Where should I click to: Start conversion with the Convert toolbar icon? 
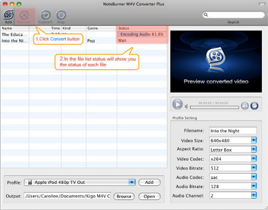click(x=46, y=15)
